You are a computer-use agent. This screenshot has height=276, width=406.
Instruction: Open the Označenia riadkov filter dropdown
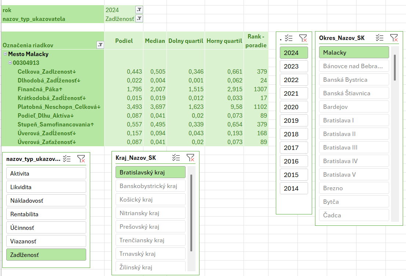pos(100,45)
